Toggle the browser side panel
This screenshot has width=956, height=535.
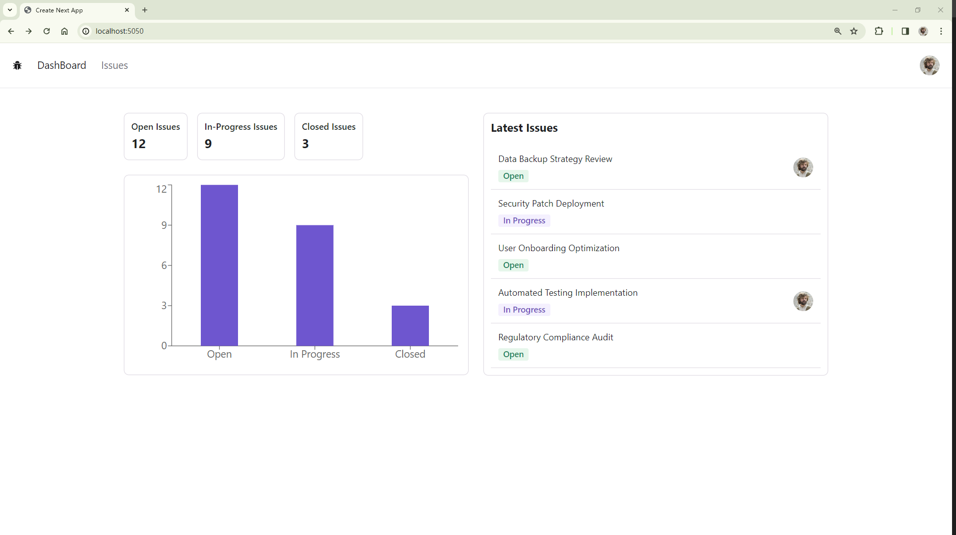click(x=905, y=31)
